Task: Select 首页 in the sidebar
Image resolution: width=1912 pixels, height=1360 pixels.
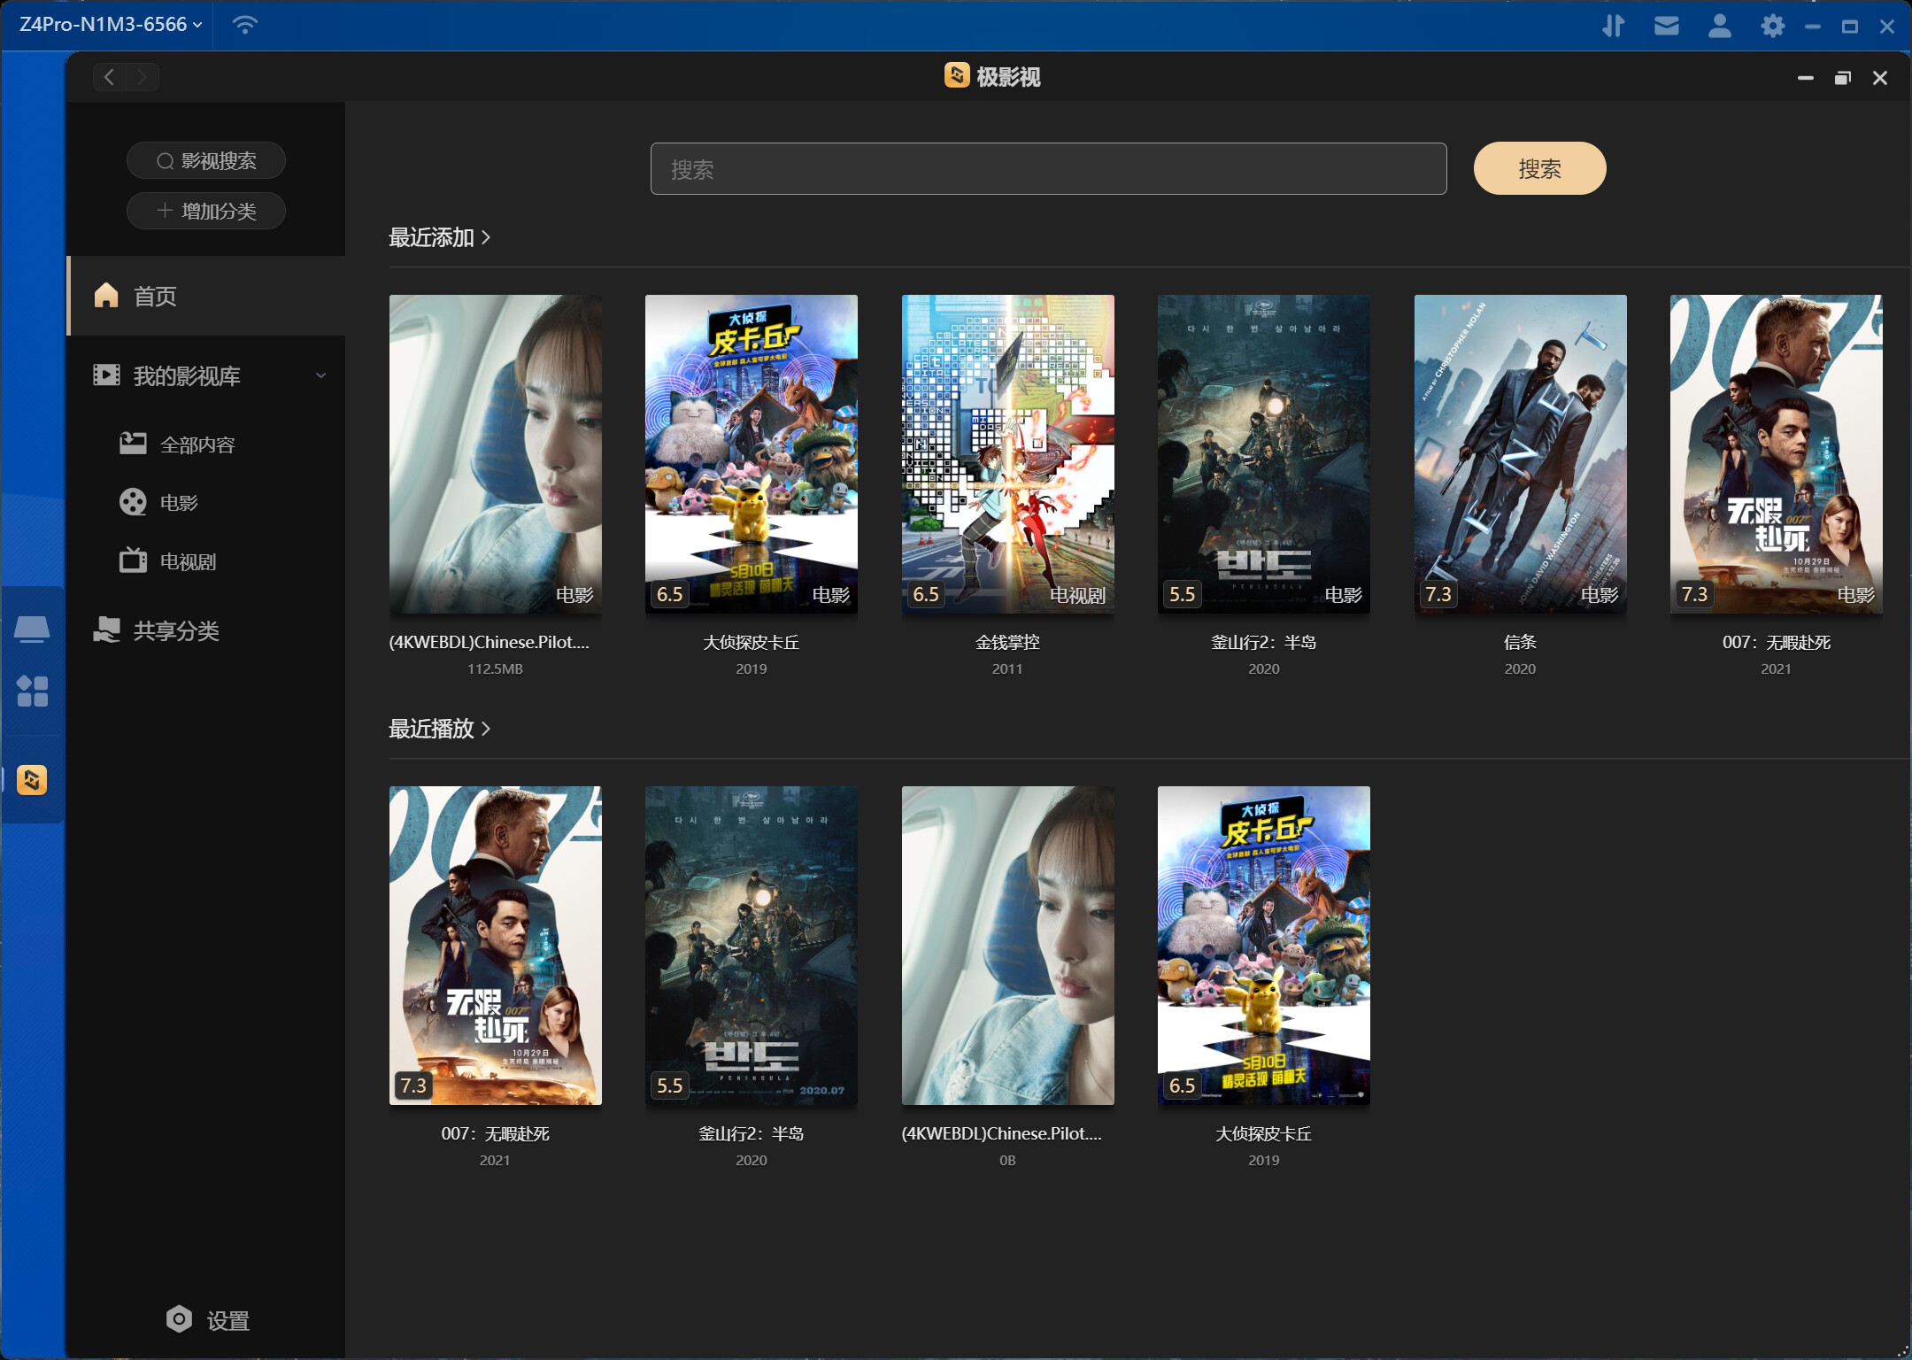Action: [155, 296]
